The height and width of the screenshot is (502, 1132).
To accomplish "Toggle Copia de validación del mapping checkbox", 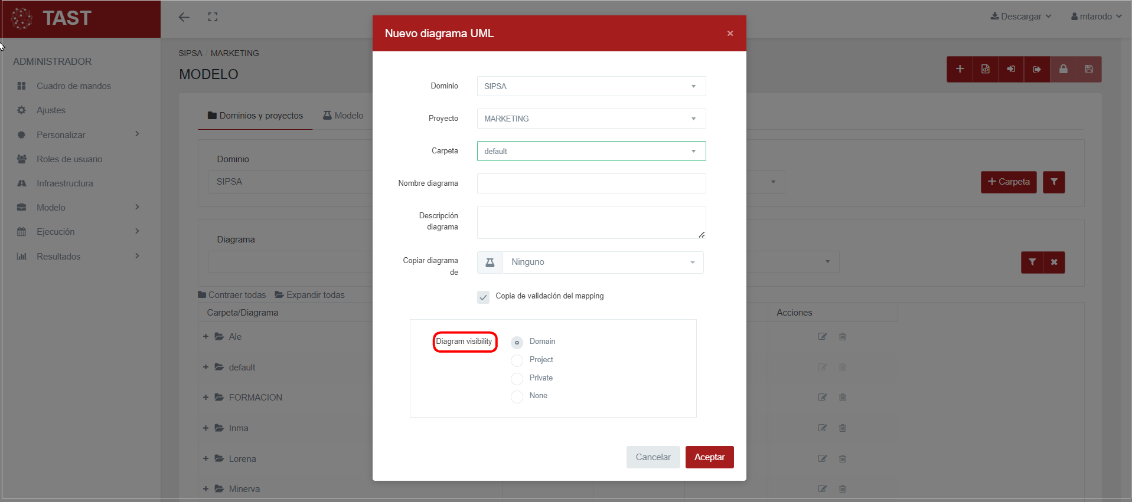I will (483, 297).
